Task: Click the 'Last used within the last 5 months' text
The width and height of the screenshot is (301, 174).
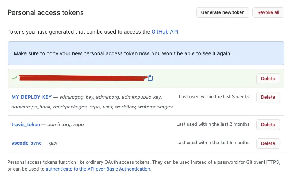Action: click(213, 143)
